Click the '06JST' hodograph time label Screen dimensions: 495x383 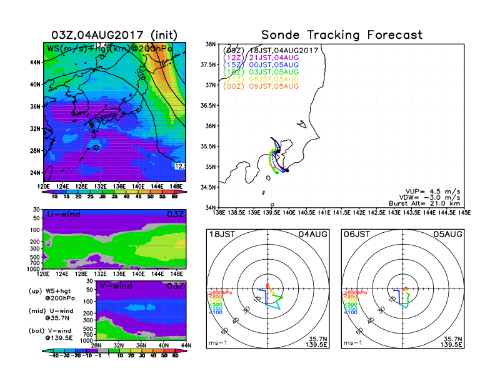[x=357, y=234]
